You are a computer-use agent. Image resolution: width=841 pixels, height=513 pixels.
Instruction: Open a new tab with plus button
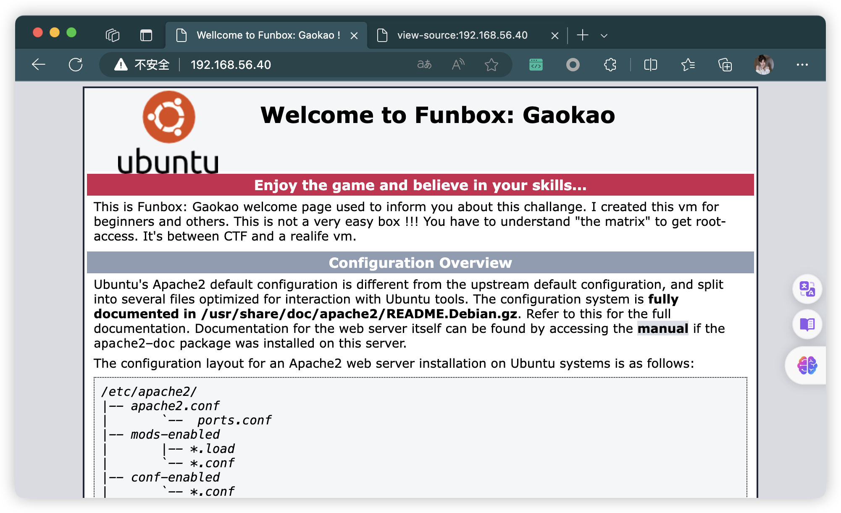[582, 35]
